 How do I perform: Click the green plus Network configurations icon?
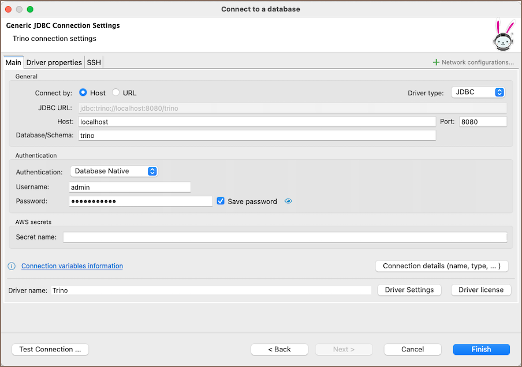click(x=436, y=62)
